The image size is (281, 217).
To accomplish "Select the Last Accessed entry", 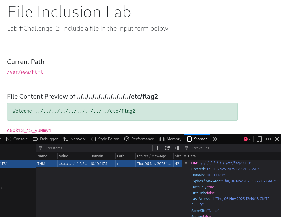I will click(x=230, y=199).
